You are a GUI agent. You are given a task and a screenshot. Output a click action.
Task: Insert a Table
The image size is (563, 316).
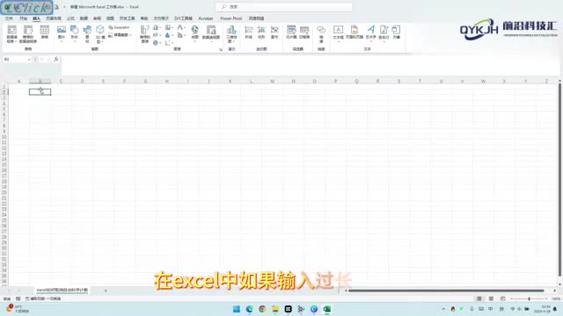coord(45,32)
